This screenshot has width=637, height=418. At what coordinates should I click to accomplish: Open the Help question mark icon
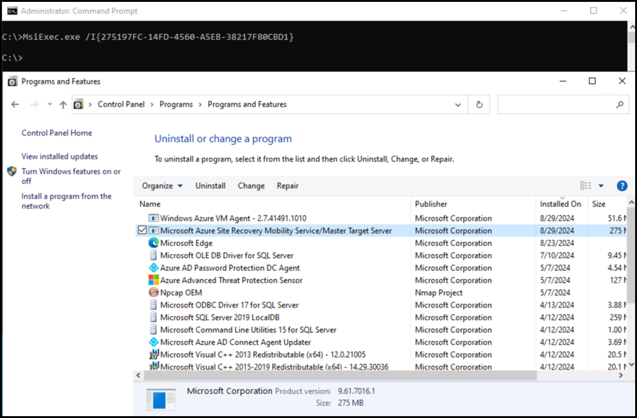coord(622,186)
